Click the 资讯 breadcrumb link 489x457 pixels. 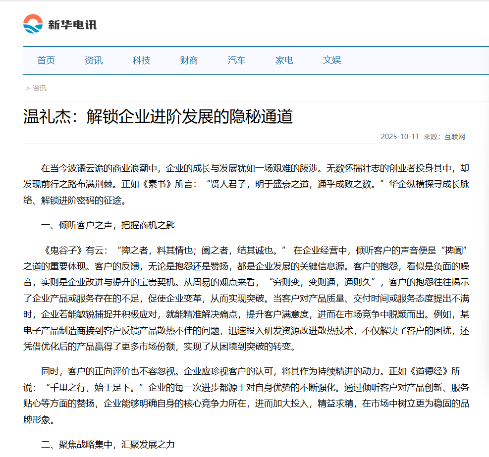pos(39,88)
